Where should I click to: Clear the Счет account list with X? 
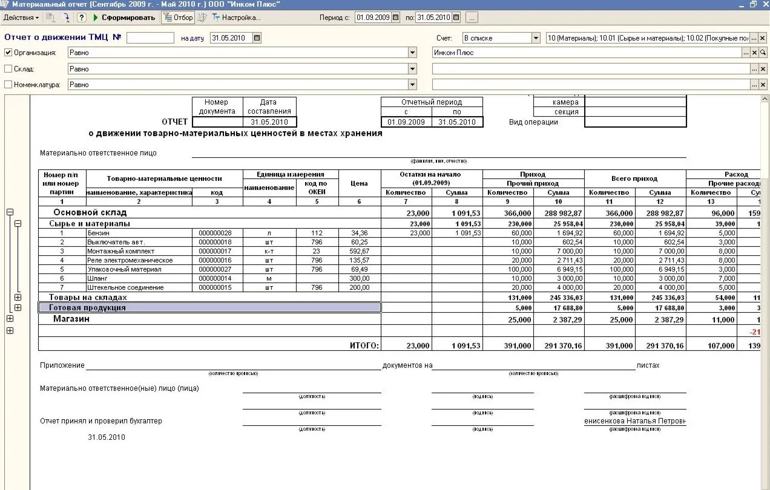tap(763, 38)
